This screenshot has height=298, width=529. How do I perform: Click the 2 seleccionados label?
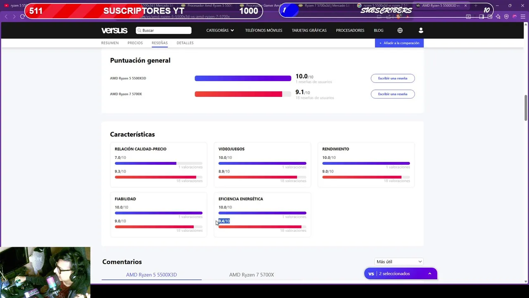(394, 274)
